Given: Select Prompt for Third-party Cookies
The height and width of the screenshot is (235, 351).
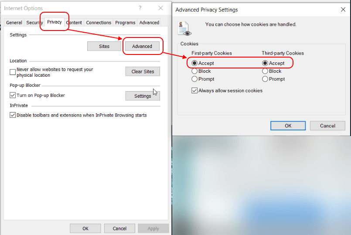Looking at the screenshot, I should click(265, 79).
